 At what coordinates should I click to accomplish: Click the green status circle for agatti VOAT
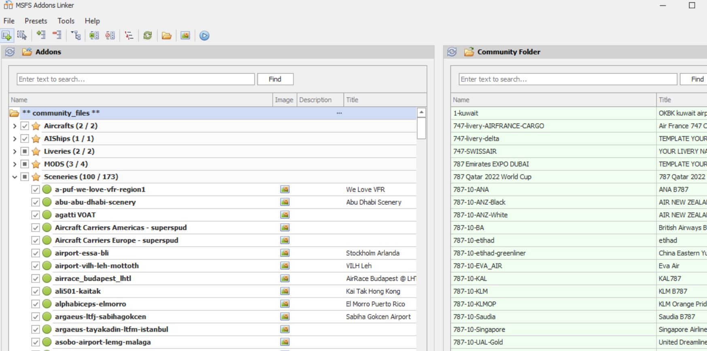coord(47,215)
